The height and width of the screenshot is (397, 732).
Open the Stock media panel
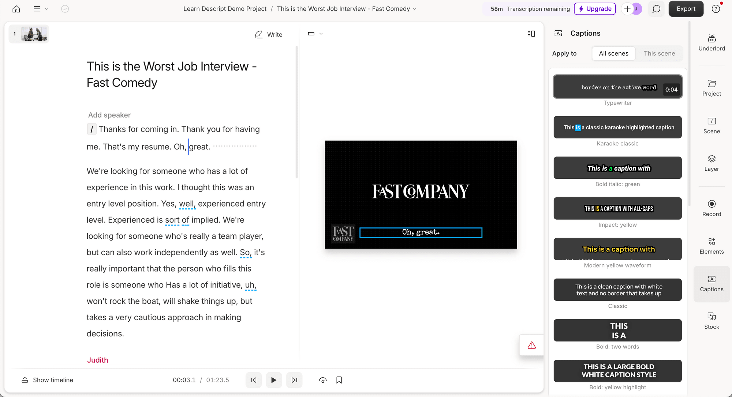(x=712, y=321)
